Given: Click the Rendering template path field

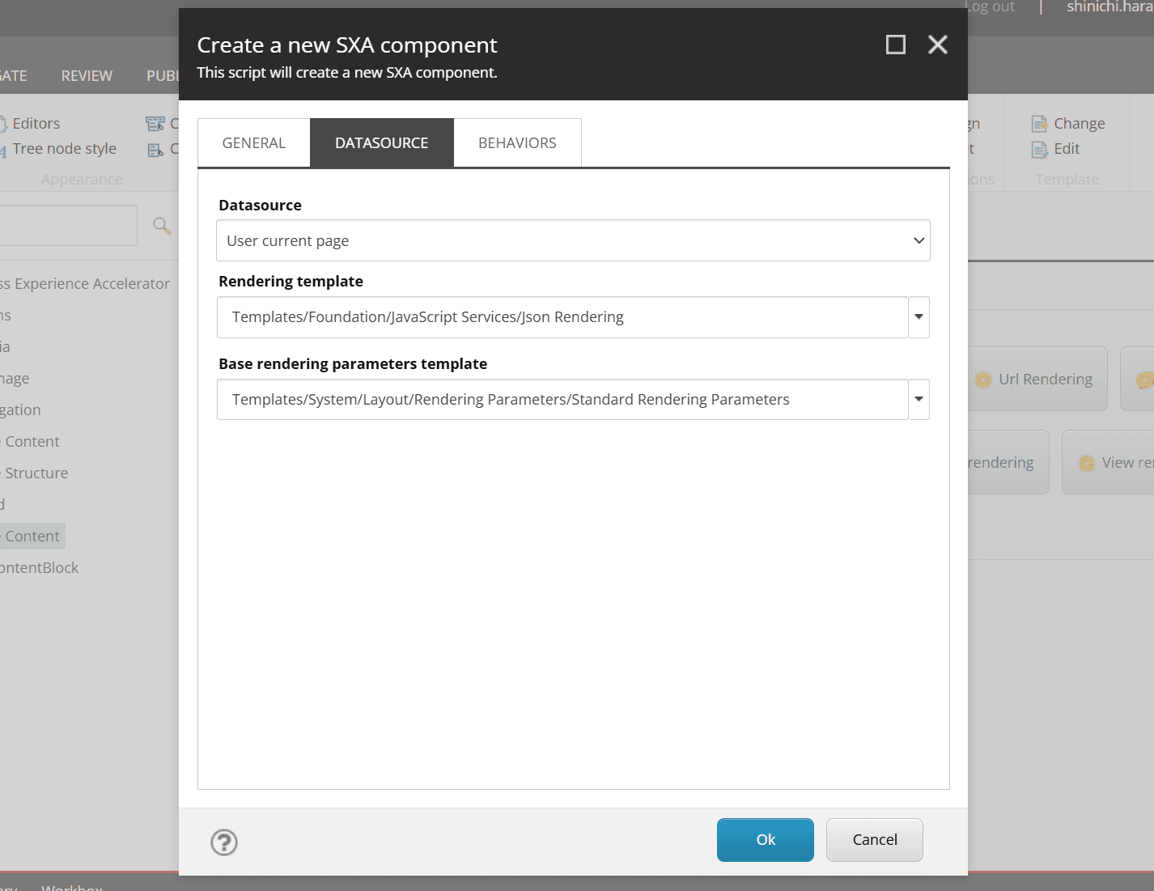Looking at the screenshot, I should (562, 317).
